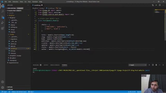Open urls.py in the explorer
This screenshot has height=93, width=166.
[x=13, y=30]
